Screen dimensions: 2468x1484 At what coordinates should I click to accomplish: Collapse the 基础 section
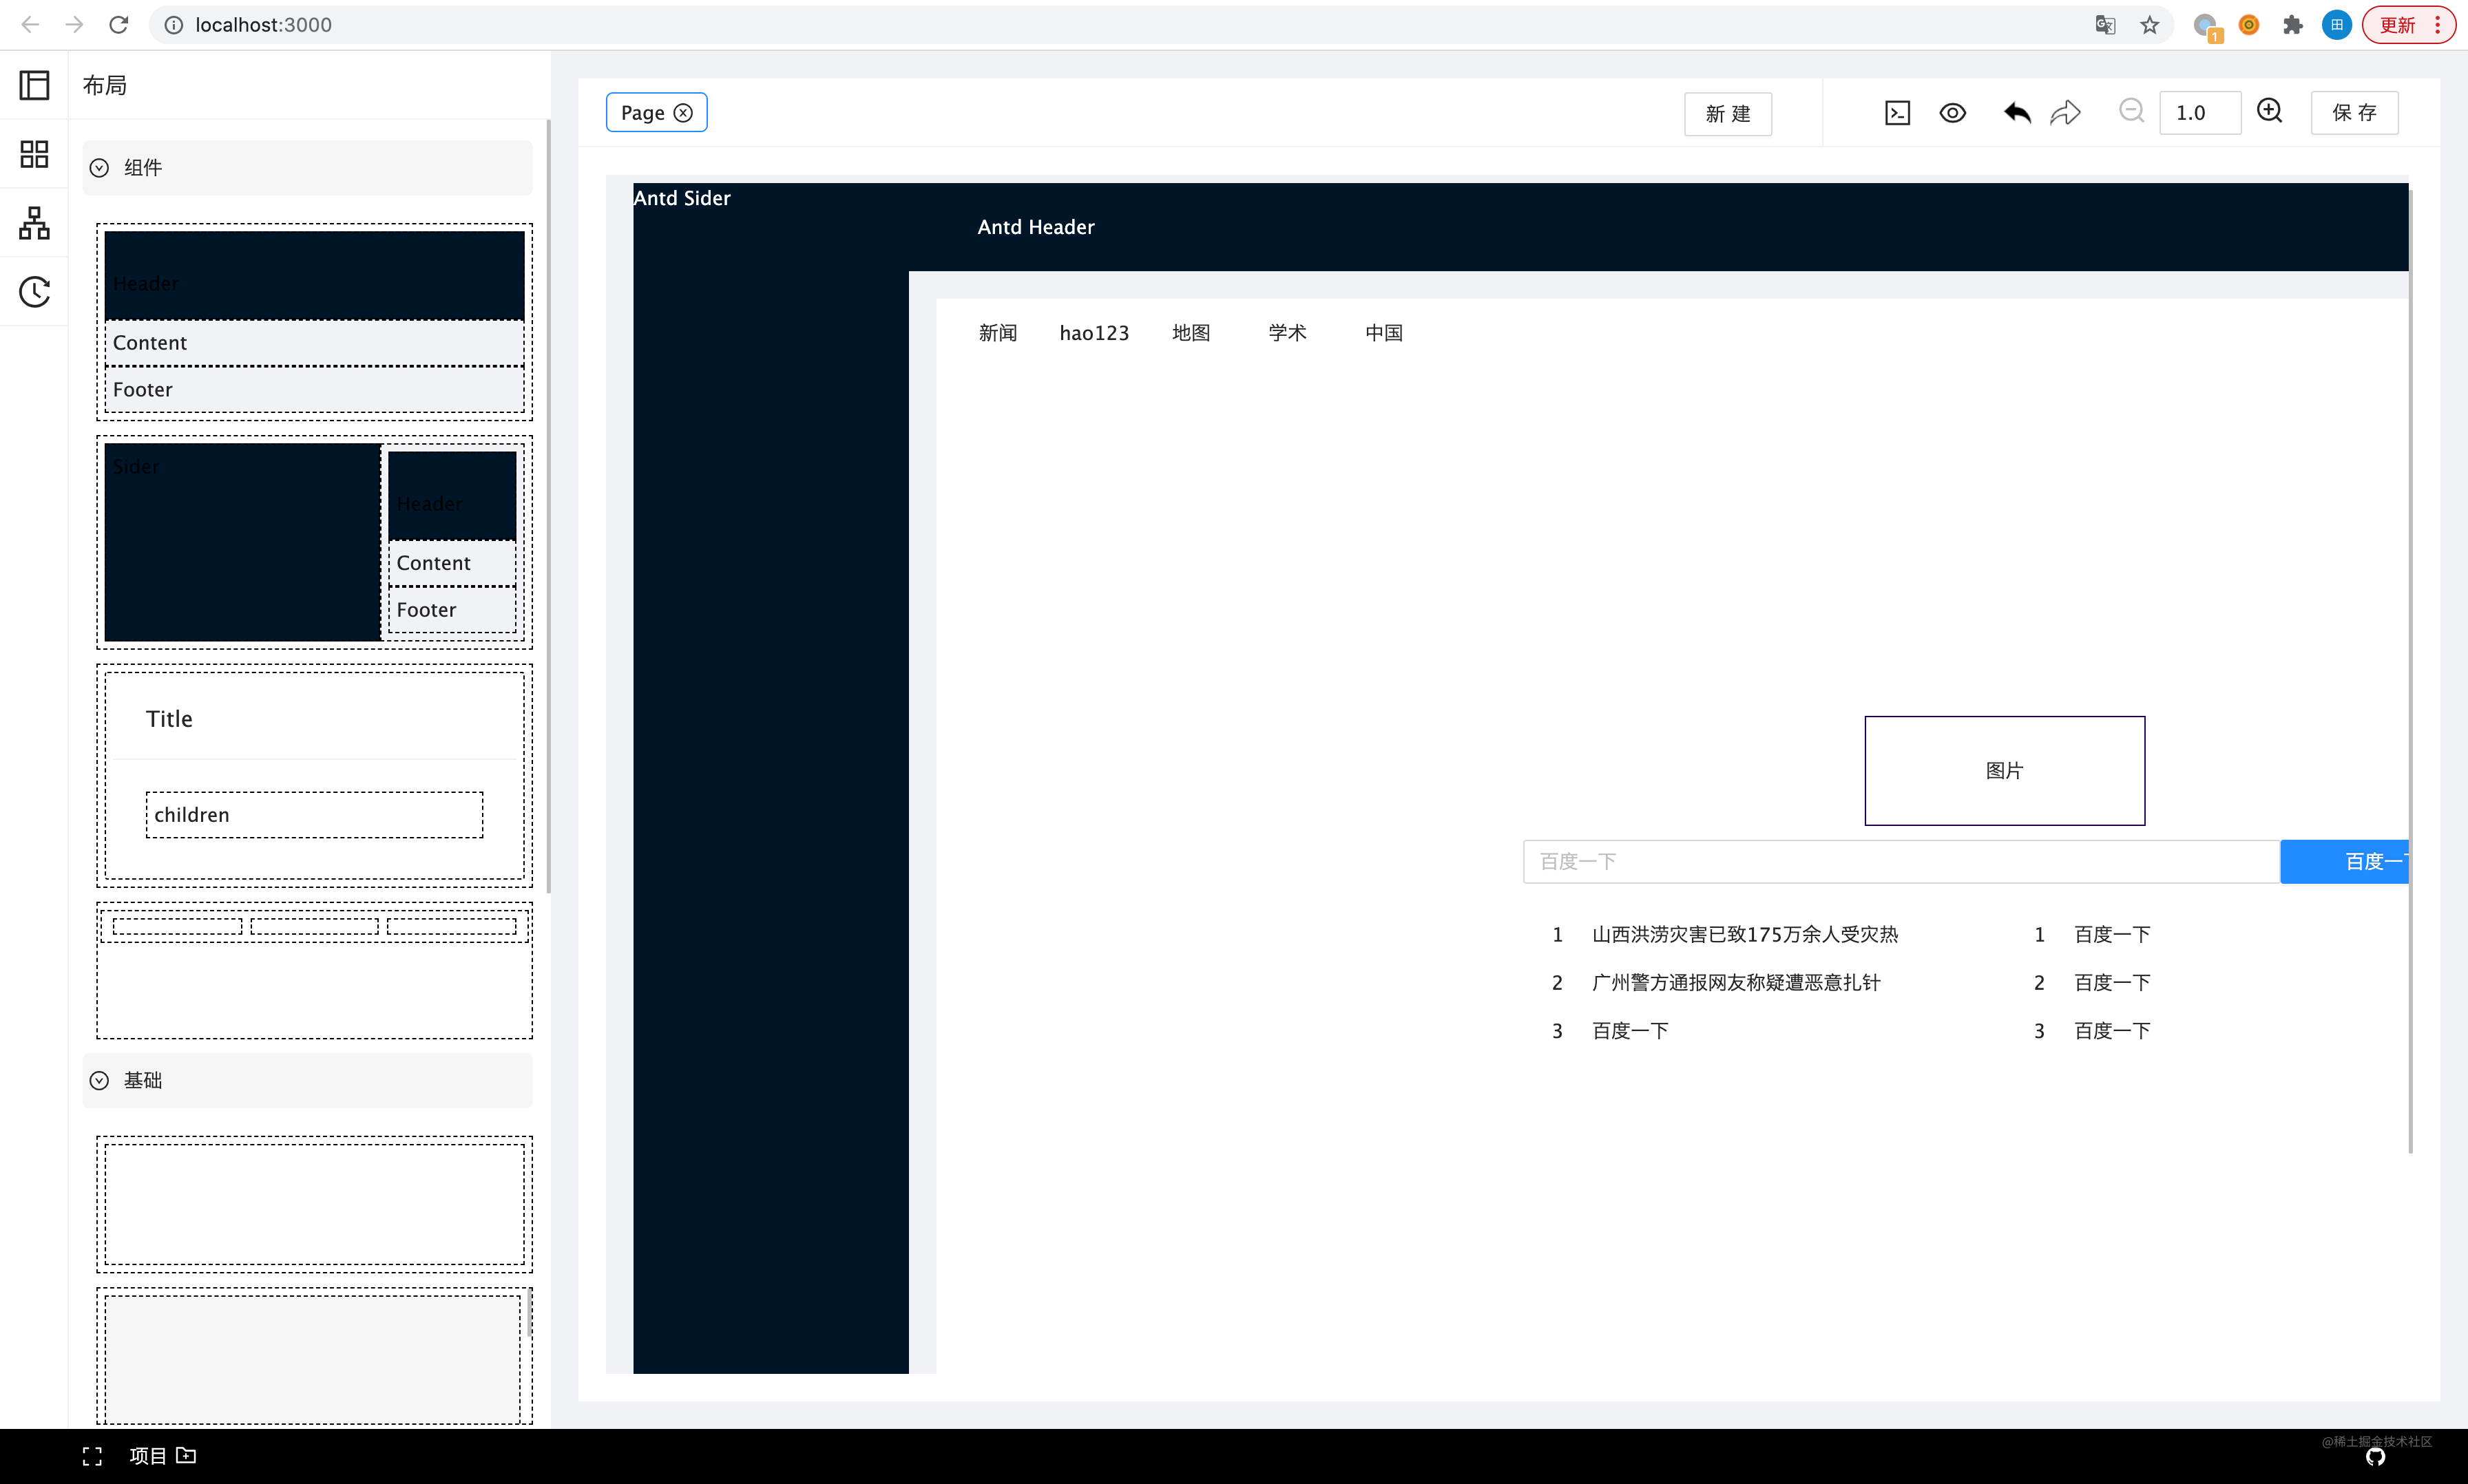[x=99, y=1080]
